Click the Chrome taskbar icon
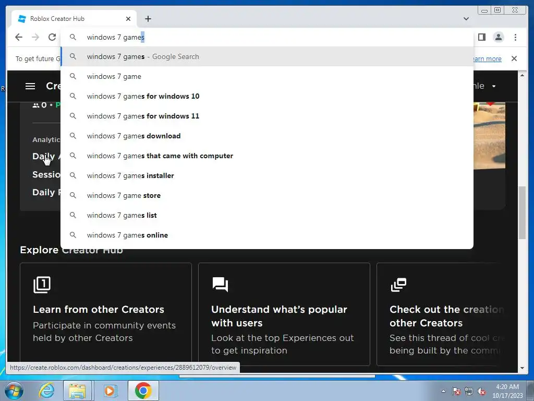This screenshot has height=401, width=534. pos(143,391)
